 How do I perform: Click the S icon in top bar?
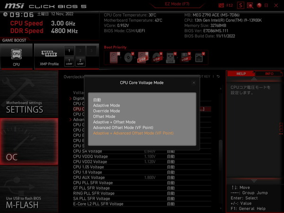[x=240, y=5]
